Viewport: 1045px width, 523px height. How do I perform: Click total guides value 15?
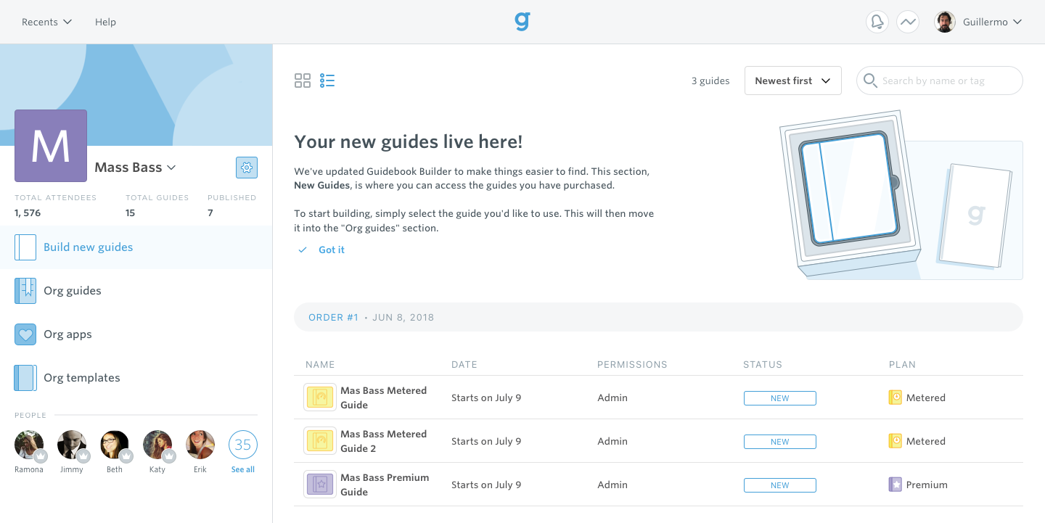[130, 213]
